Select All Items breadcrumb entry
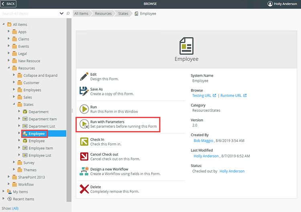Image resolution: width=301 pixels, height=212 pixels. (81, 14)
